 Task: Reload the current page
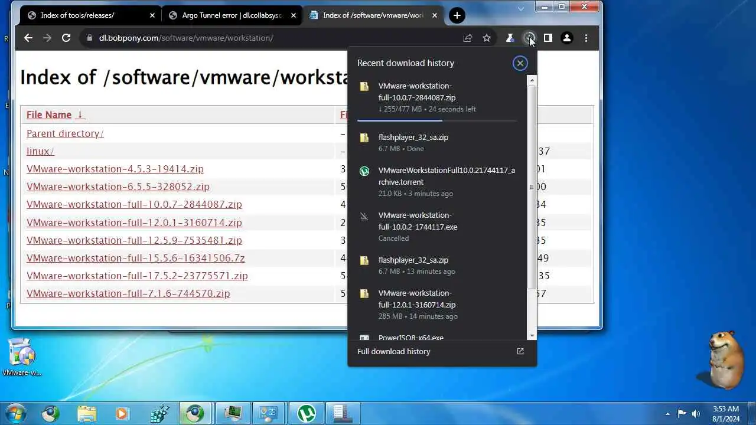point(66,38)
